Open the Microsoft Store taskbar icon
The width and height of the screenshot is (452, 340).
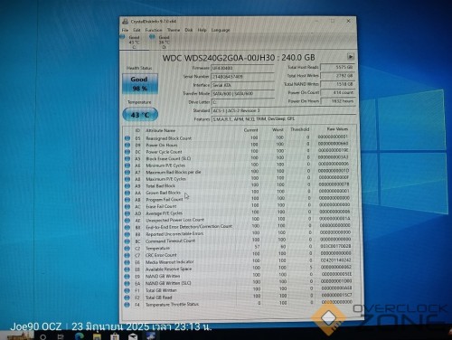click(115, 336)
